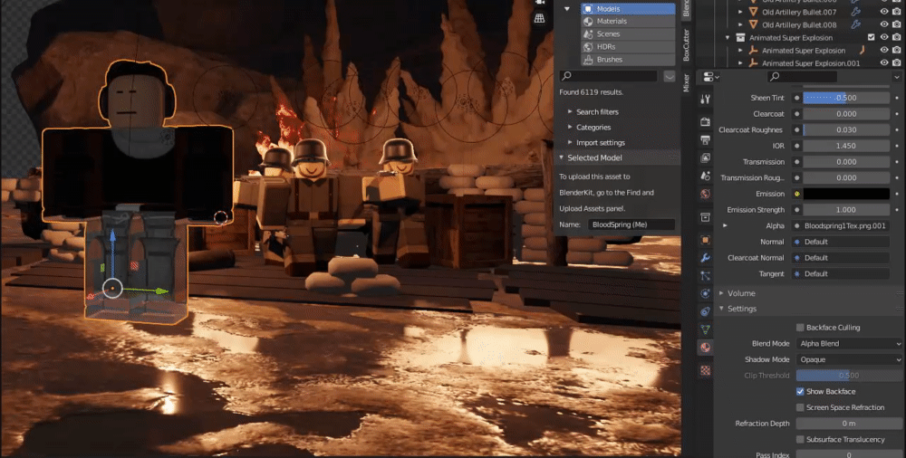Click the BlenderKit search dropdown arrow button
Screen dimensions: 906x458
coord(670,76)
